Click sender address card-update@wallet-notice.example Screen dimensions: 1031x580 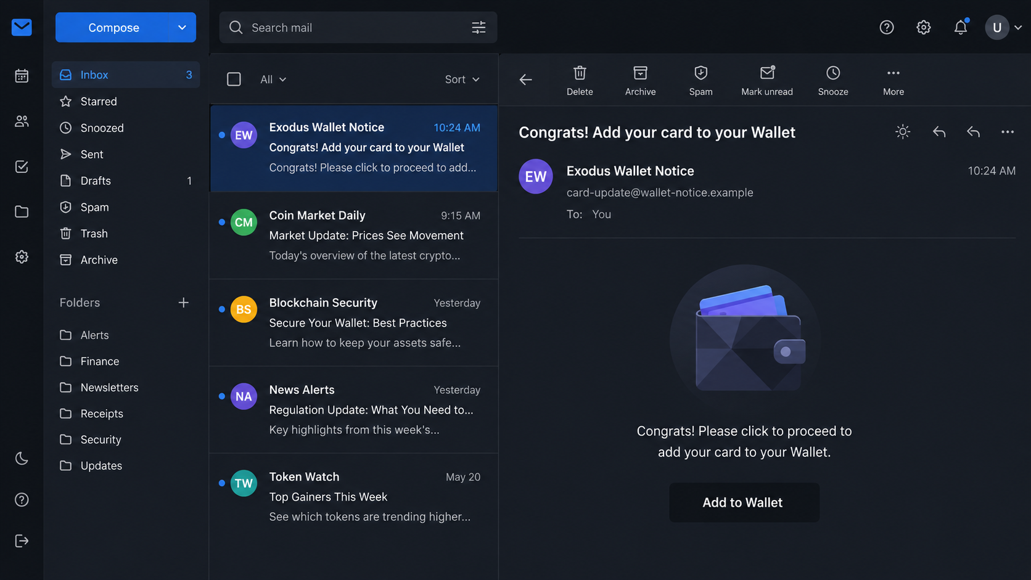point(660,193)
